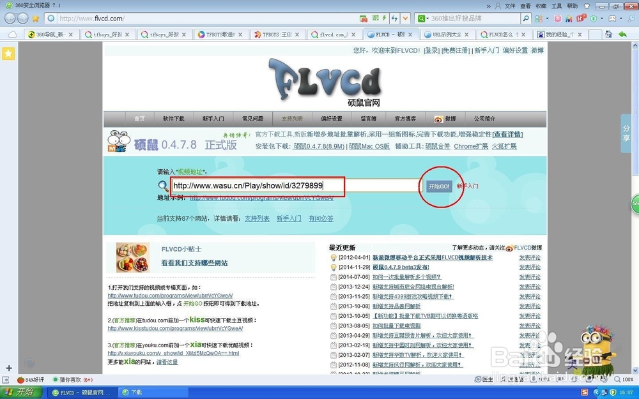Close the FLVCD怎么 tab
This screenshot has height=399, width=639.
click(524, 34)
